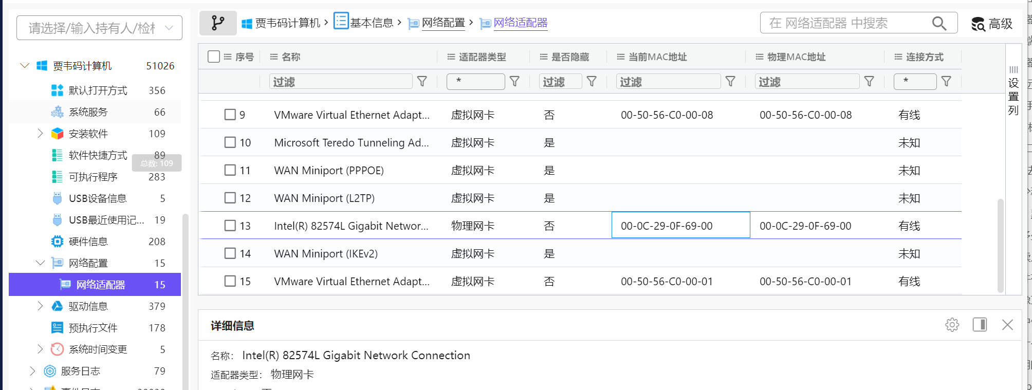Click the funnel icon for 物理MAC地址 filter

(869, 82)
